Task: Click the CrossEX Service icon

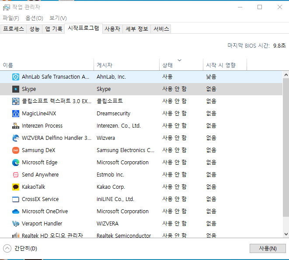Action: coord(16,199)
